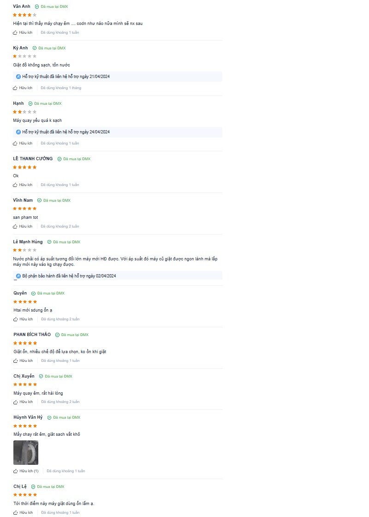This screenshot has width=369, height=517.
Task: Open technical support reply dated 24/04/2024
Action: 118,132
